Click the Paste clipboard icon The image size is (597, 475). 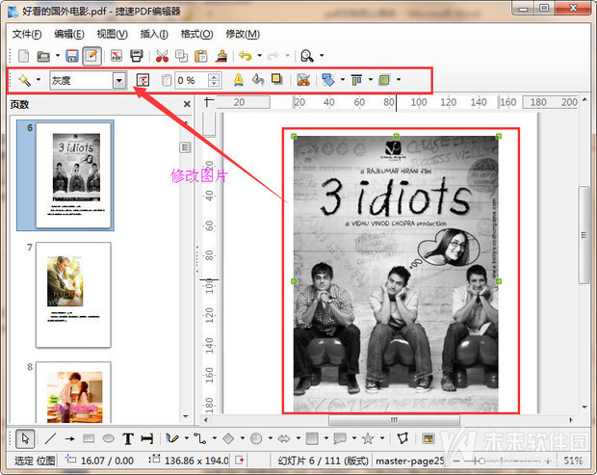coord(201,56)
